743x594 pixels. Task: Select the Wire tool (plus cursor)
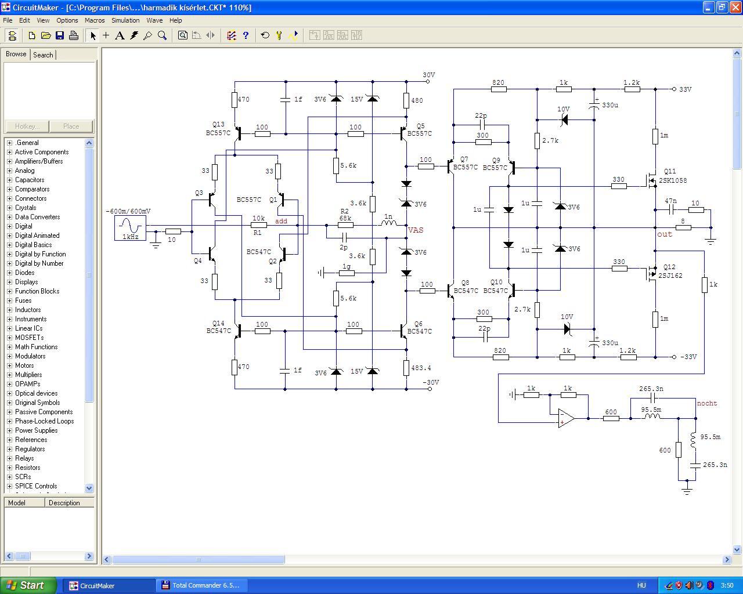[106, 35]
